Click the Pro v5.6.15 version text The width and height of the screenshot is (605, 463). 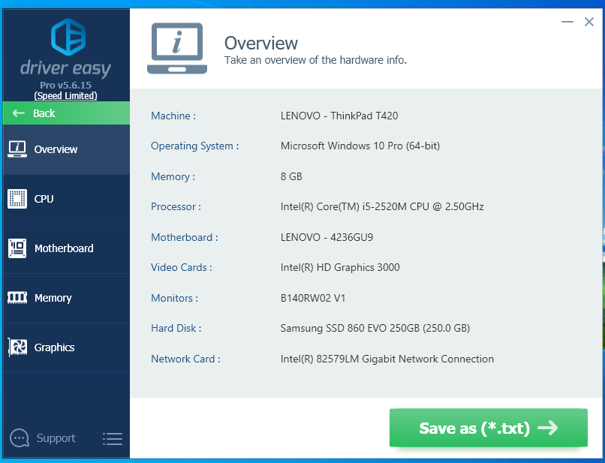(65, 85)
